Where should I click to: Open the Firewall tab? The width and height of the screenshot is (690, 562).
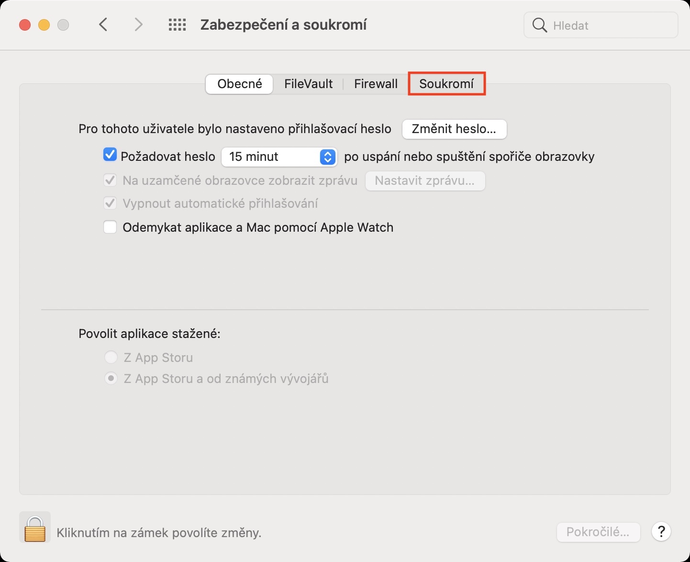376,84
